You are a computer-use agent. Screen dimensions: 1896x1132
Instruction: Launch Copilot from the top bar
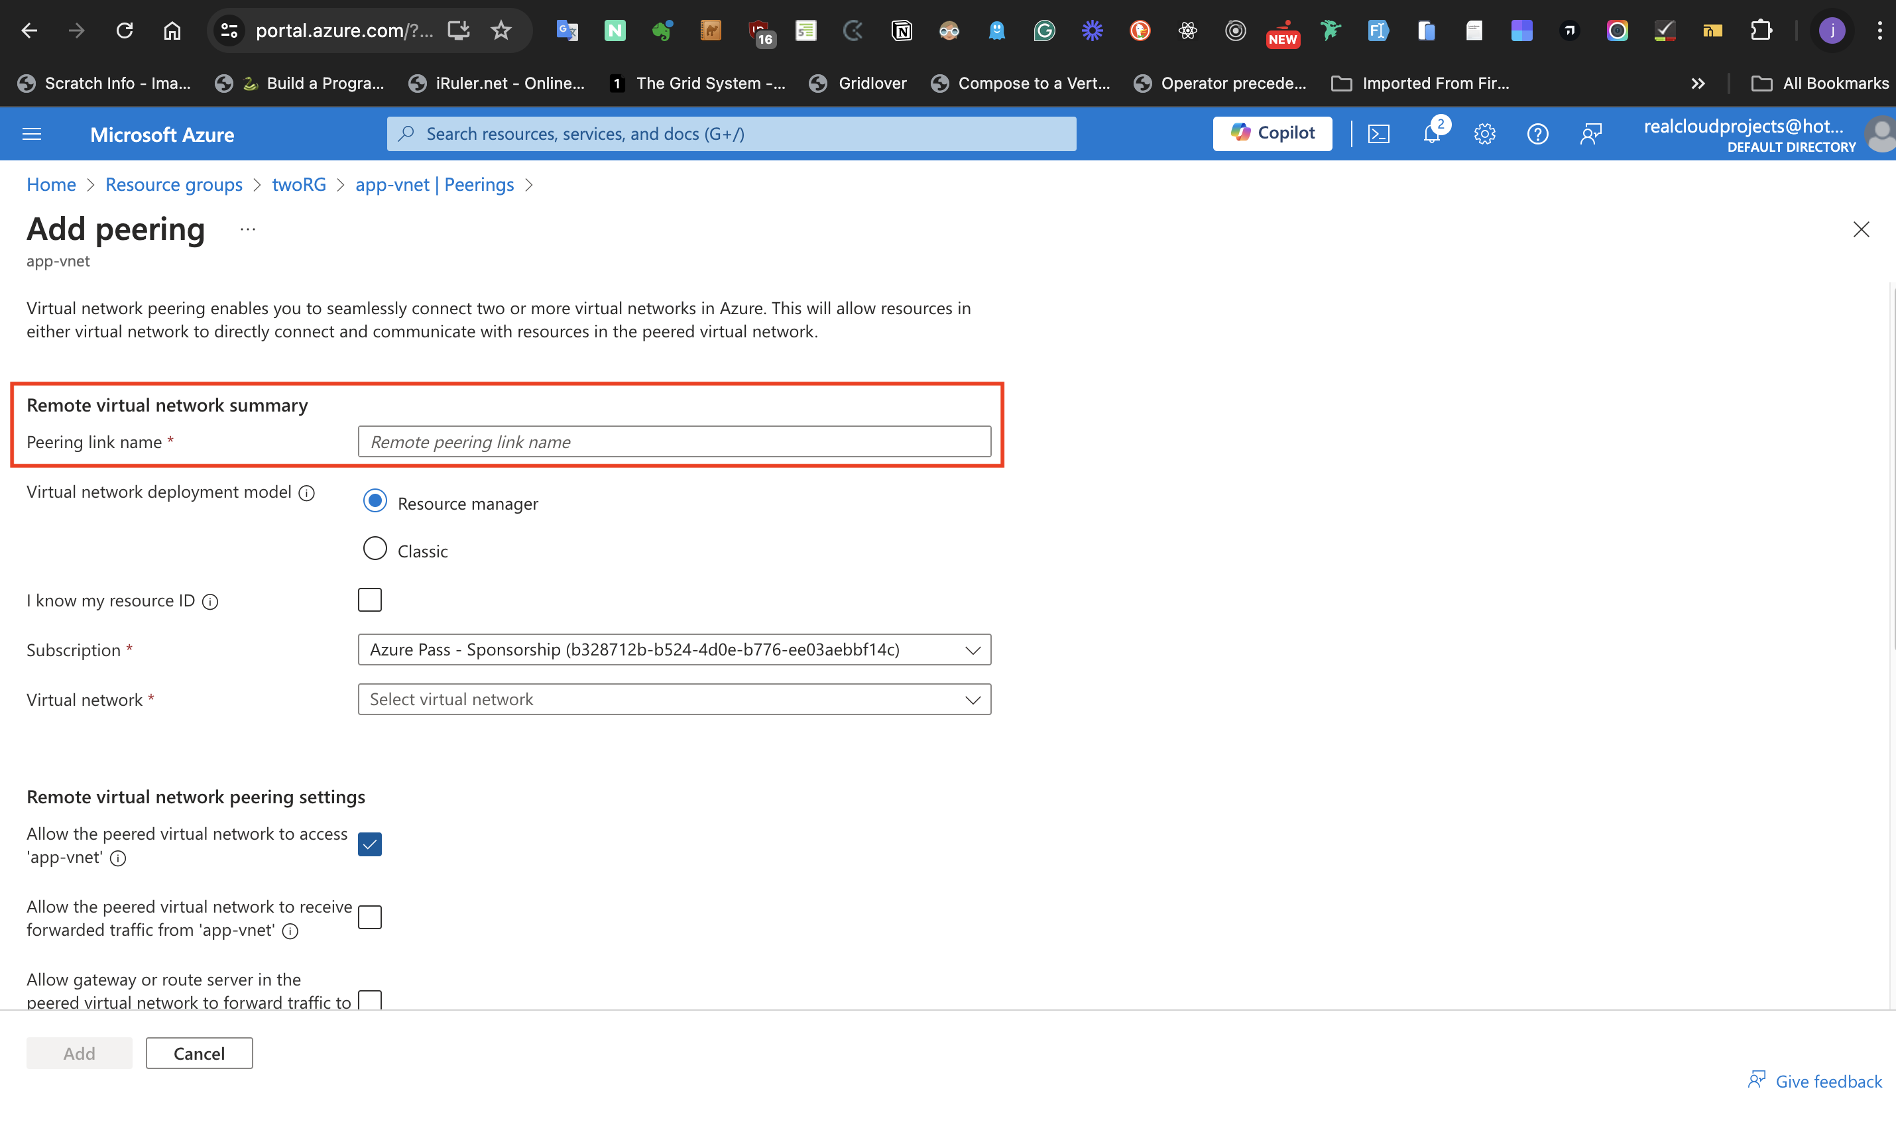pyautogui.click(x=1272, y=133)
